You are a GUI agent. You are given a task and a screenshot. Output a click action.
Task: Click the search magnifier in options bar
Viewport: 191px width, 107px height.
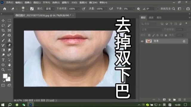[174, 9]
